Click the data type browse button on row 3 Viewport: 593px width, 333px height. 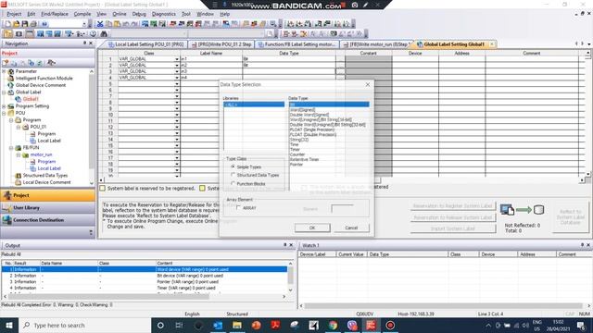[340, 71]
